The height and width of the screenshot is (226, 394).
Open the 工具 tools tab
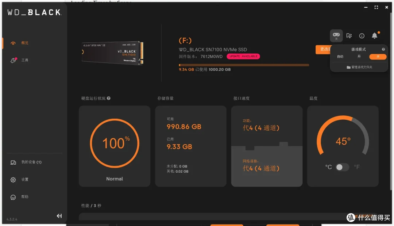pos(25,60)
